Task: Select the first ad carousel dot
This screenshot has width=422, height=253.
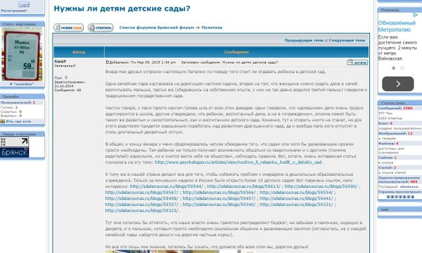Action: pyautogui.click(x=393, y=68)
